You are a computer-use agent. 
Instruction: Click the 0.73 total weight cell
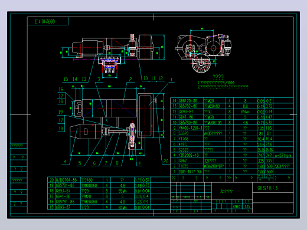(146, 185)
